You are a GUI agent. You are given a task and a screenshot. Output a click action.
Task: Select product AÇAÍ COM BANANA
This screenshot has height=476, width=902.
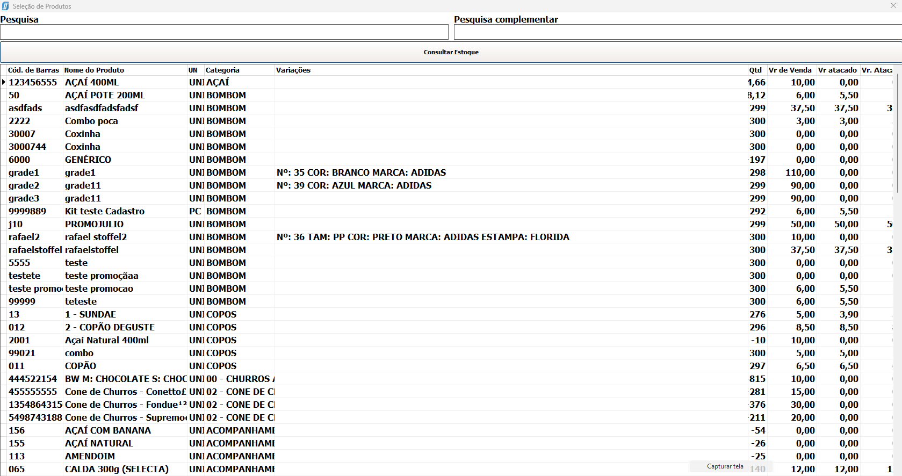(x=108, y=430)
